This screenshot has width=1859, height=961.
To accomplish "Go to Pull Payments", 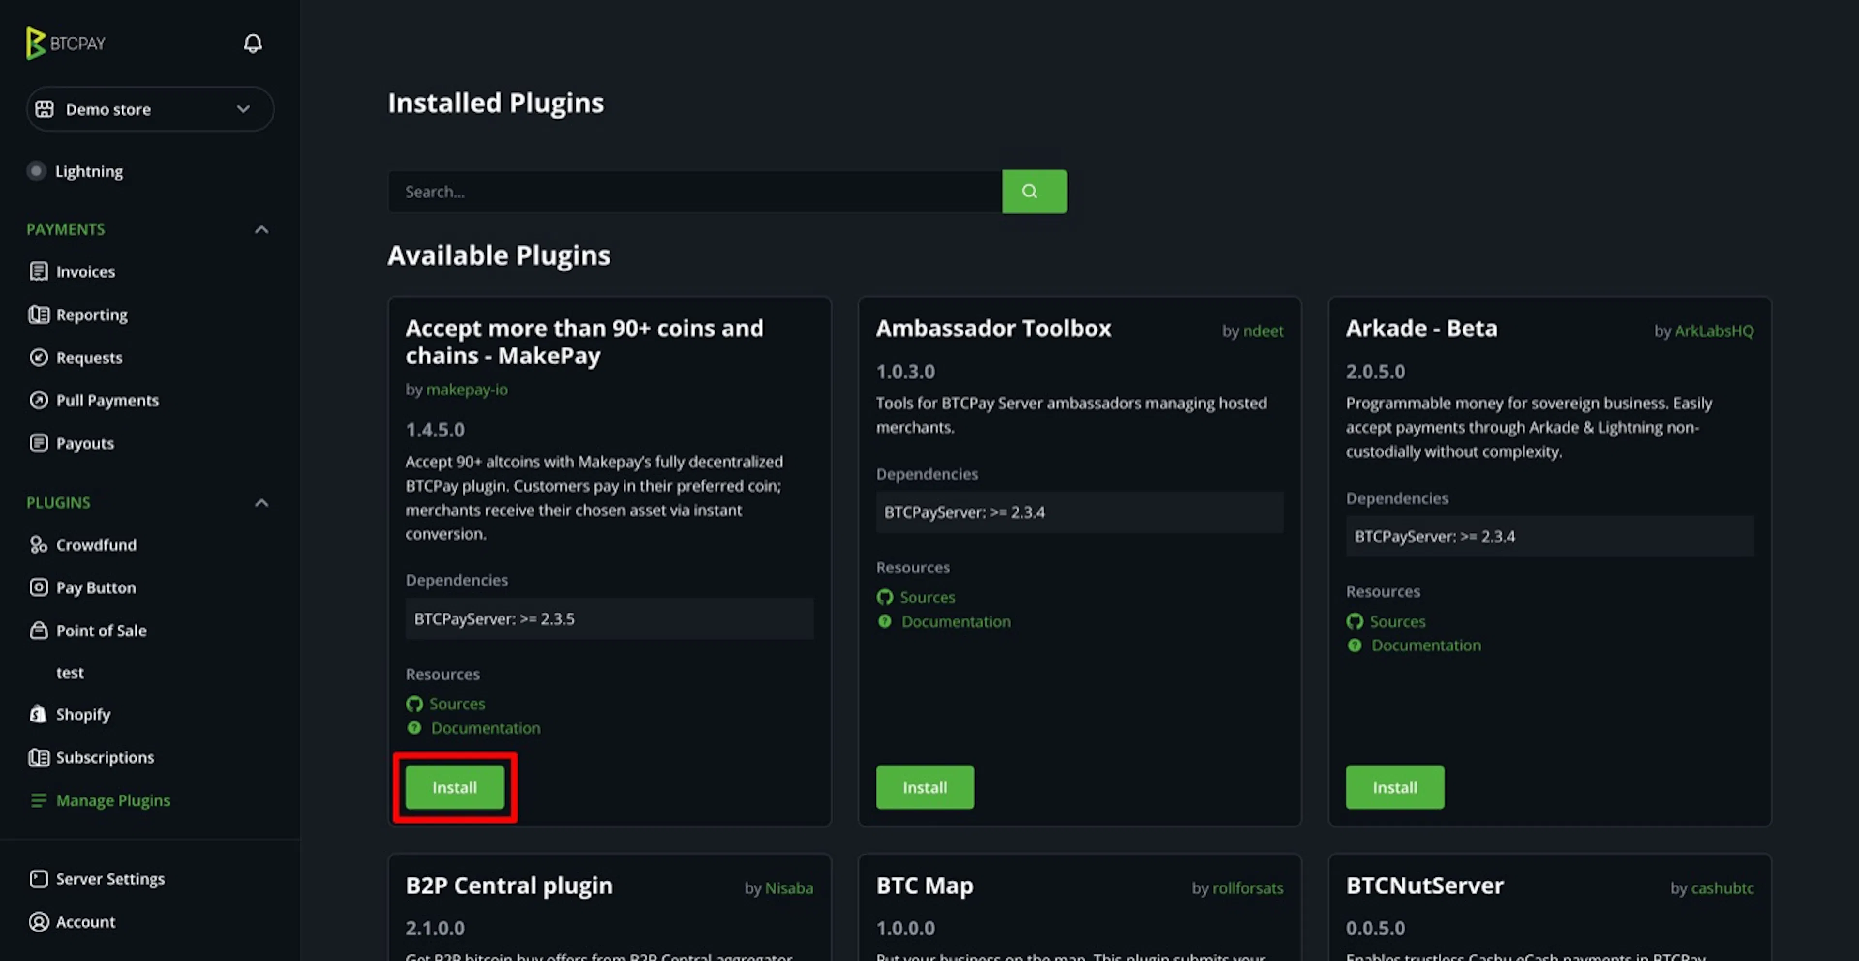I will point(107,401).
